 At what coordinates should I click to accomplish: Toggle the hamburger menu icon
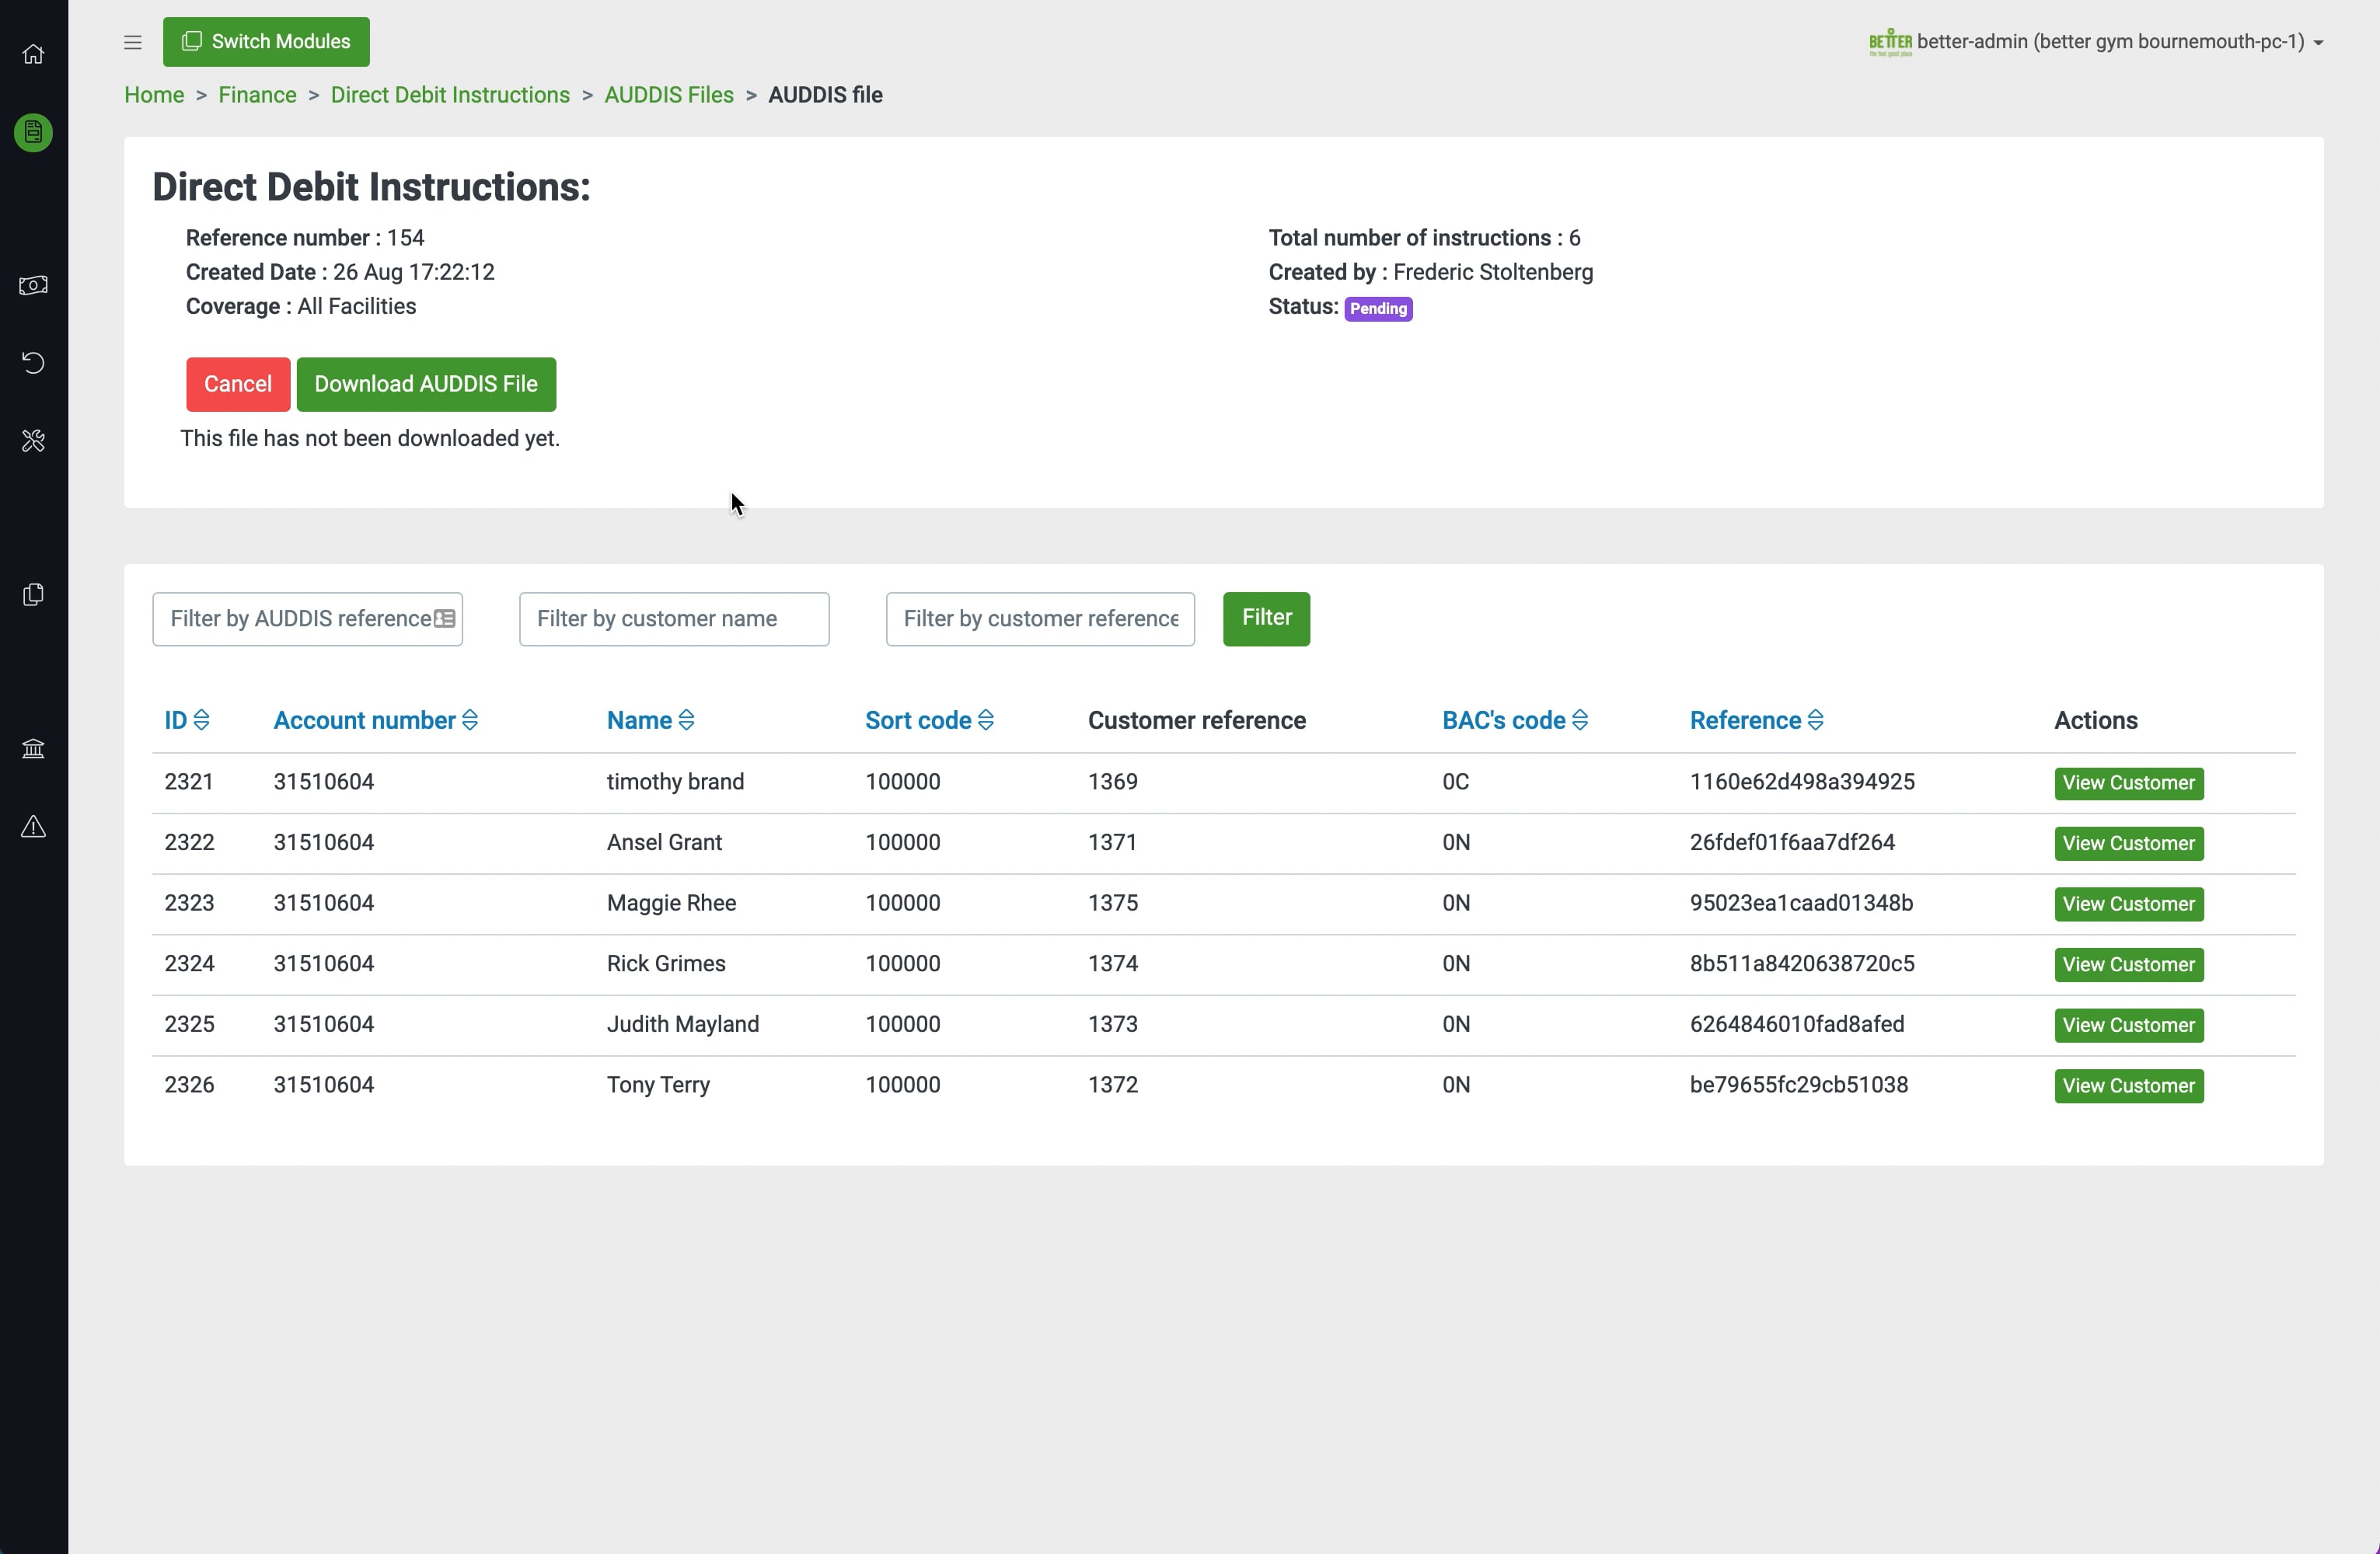pos(133,42)
